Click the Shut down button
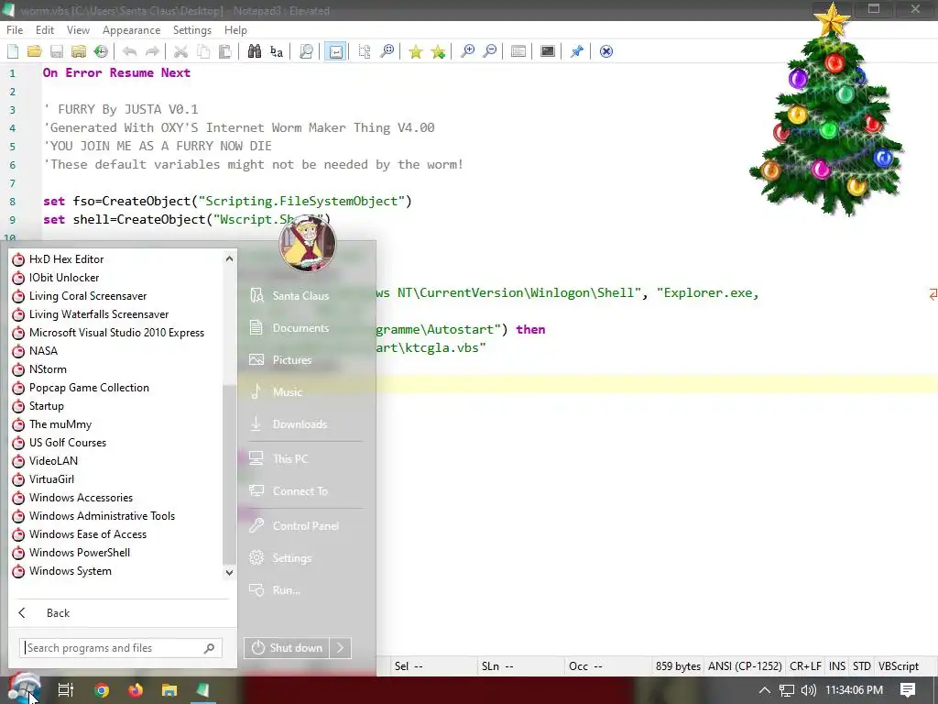 (287, 648)
